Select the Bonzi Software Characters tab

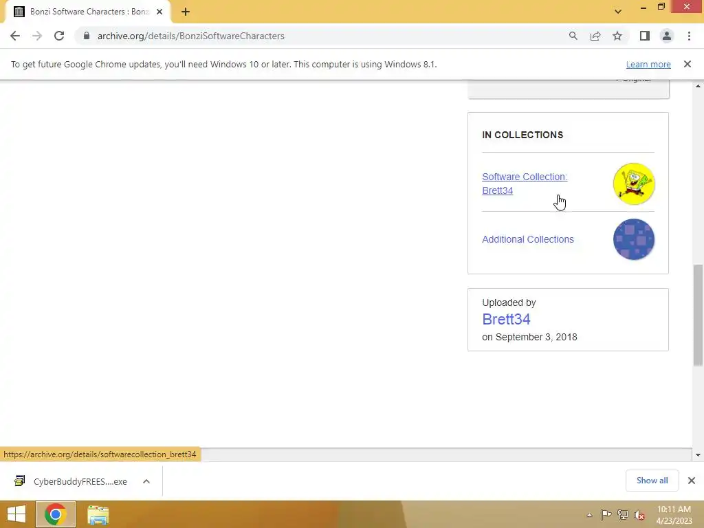89,12
